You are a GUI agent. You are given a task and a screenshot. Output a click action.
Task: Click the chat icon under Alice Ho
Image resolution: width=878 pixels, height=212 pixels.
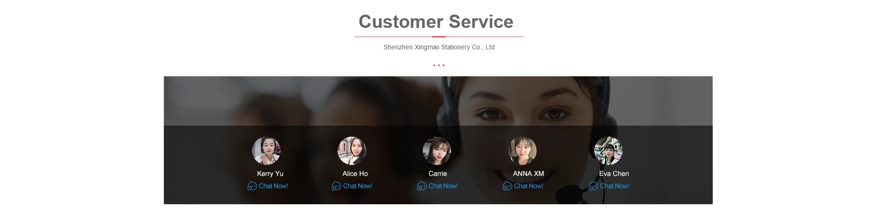point(336,186)
